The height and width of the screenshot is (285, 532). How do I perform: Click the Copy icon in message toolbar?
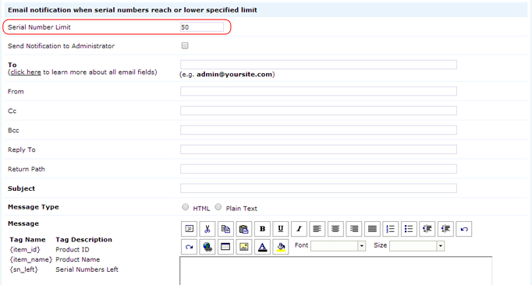point(225,229)
